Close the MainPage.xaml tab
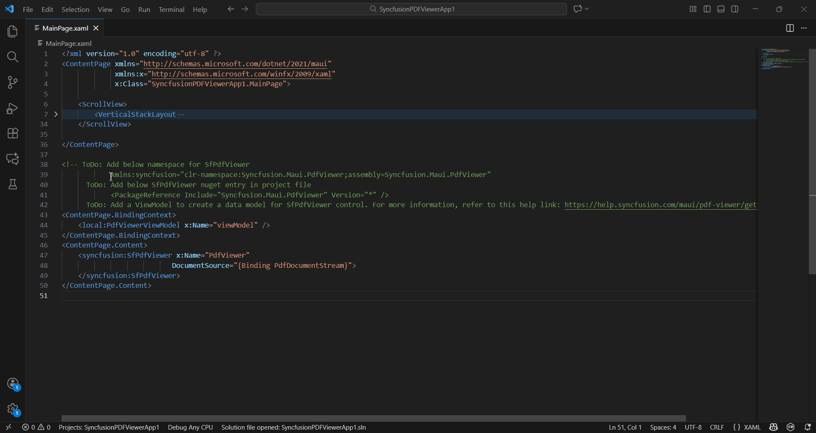Screen dimensions: 816x433 point(96,28)
